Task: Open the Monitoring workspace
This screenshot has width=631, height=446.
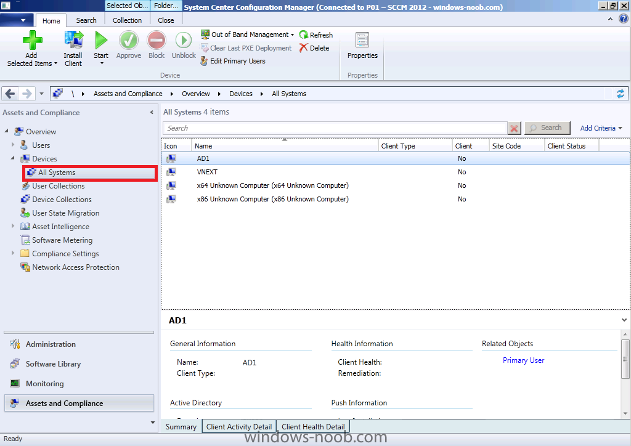Action: coord(79,384)
